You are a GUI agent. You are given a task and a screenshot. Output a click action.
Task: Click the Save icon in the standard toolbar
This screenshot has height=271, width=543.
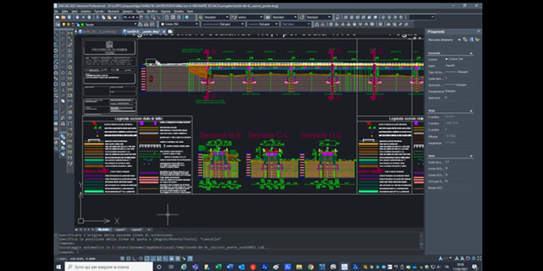[69, 17]
